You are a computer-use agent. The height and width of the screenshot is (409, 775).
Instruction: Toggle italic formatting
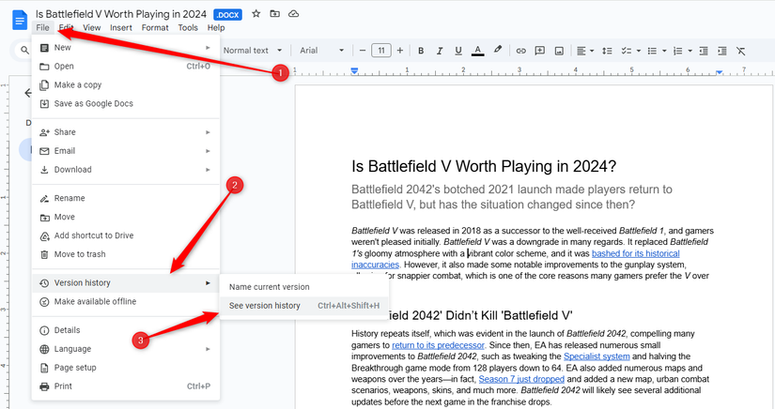tap(440, 51)
